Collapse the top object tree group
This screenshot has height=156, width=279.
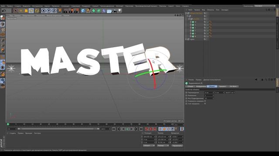tap(186, 13)
